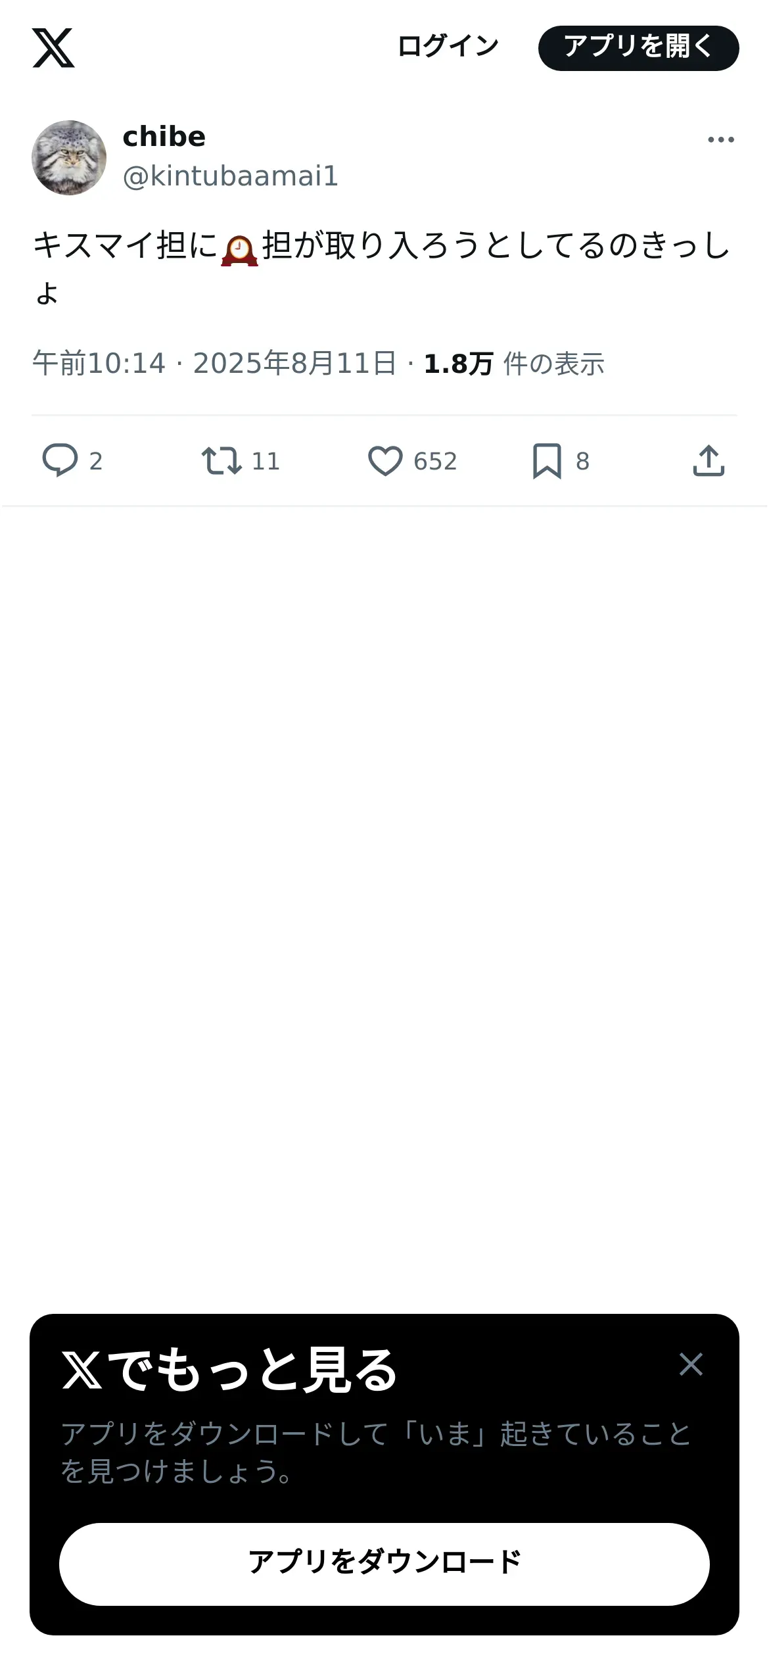Open the ログイン login link
Screen dimensions: 769x1665
[x=448, y=47]
